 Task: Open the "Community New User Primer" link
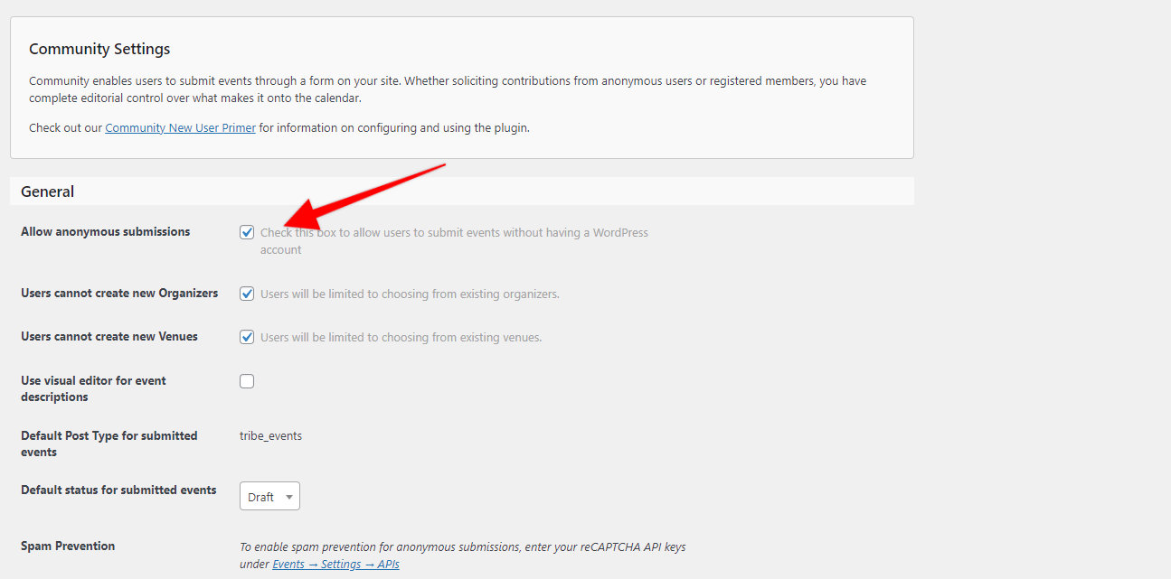pyautogui.click(x=180, y=127)
